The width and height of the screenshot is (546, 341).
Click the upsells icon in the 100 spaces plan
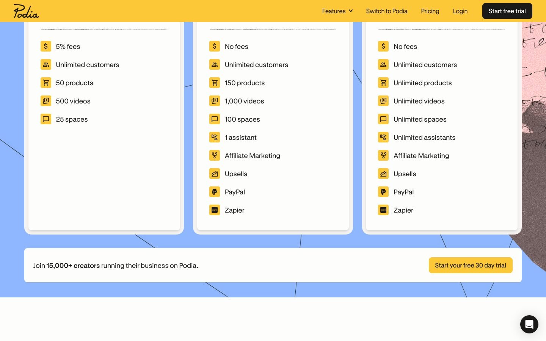tap(215, 174)
